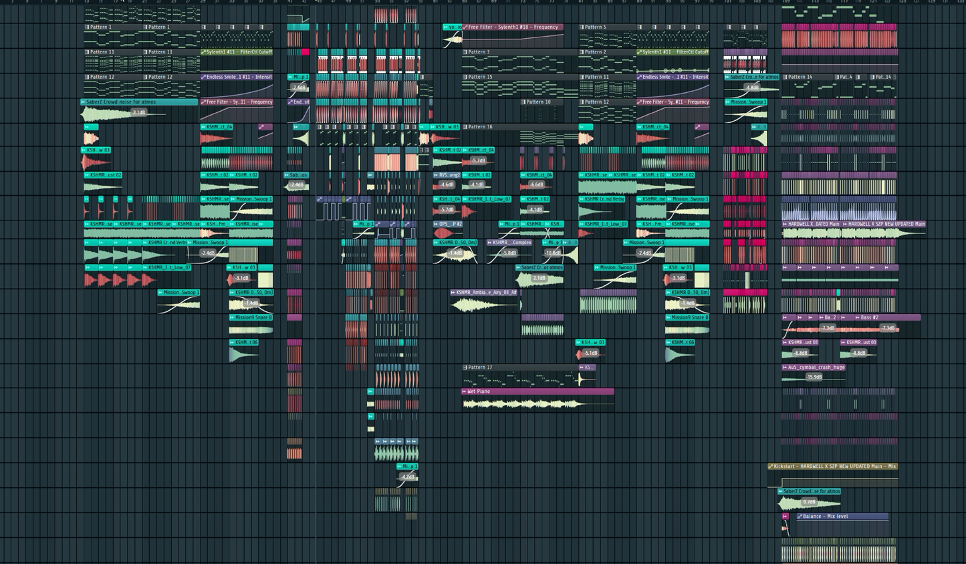Image resolution: width=966 pixels, height=564 pixels.
Task: Select the Pattern 15 clip title
Action: 480,77
